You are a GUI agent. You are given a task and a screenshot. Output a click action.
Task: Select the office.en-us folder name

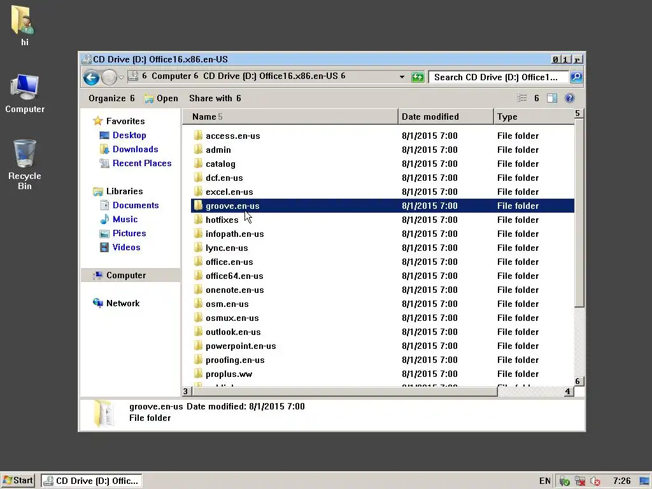pyautogui.click(x=229, y=262)
